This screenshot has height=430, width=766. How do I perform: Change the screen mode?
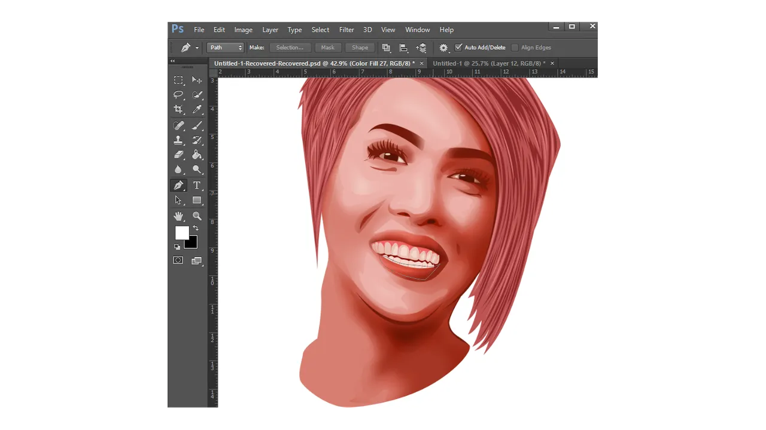tap(197, 260)
